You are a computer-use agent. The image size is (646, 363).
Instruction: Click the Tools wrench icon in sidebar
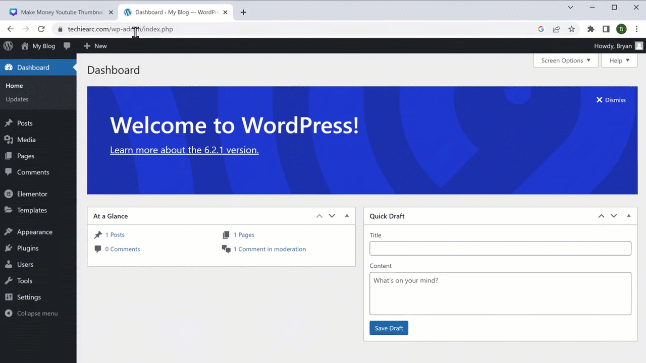tap(9, 281)
